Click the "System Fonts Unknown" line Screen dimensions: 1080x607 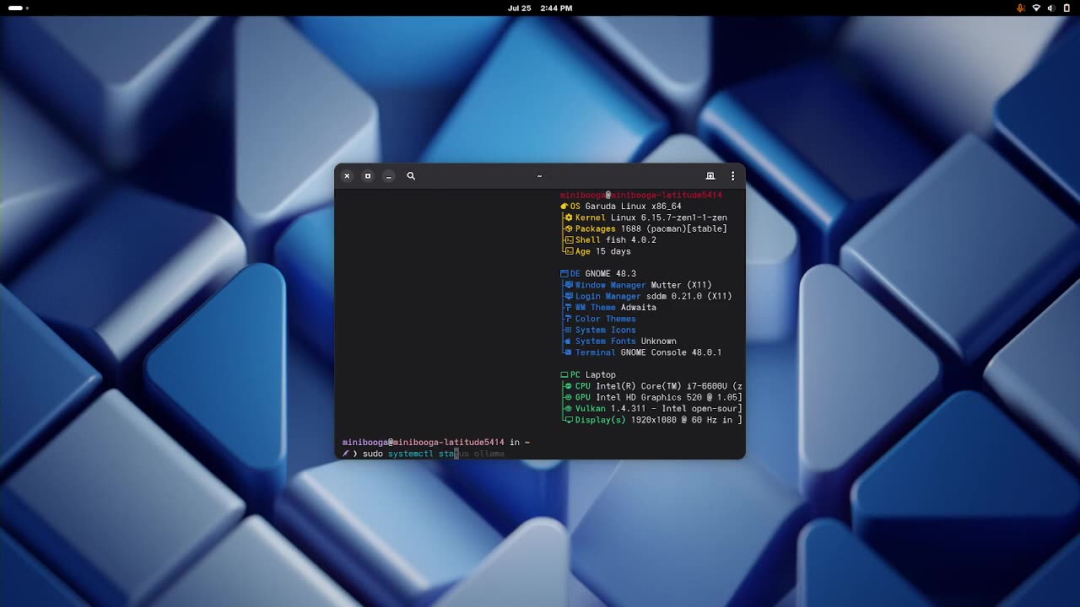coord(621,341)
